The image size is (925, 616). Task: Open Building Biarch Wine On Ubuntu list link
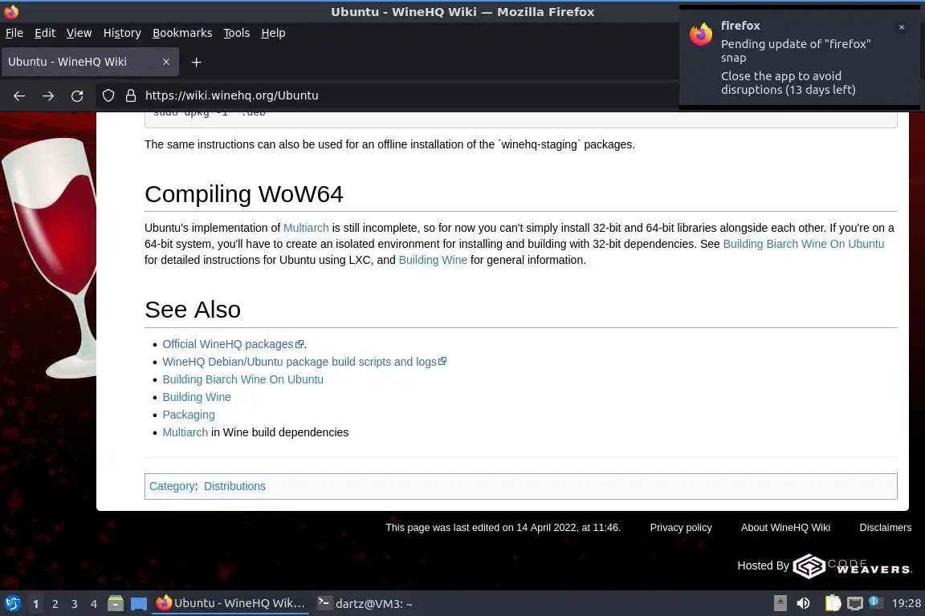pyautogui.click(x=243, y=379)
